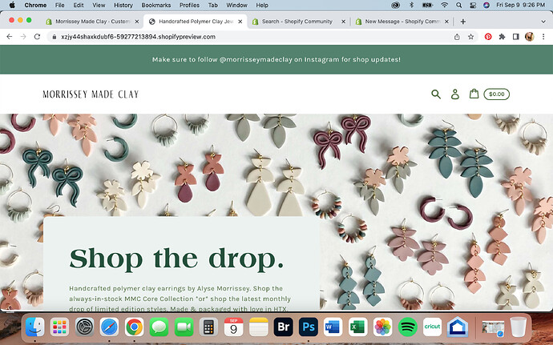Open the Tab menu

[x=212, y=6]
